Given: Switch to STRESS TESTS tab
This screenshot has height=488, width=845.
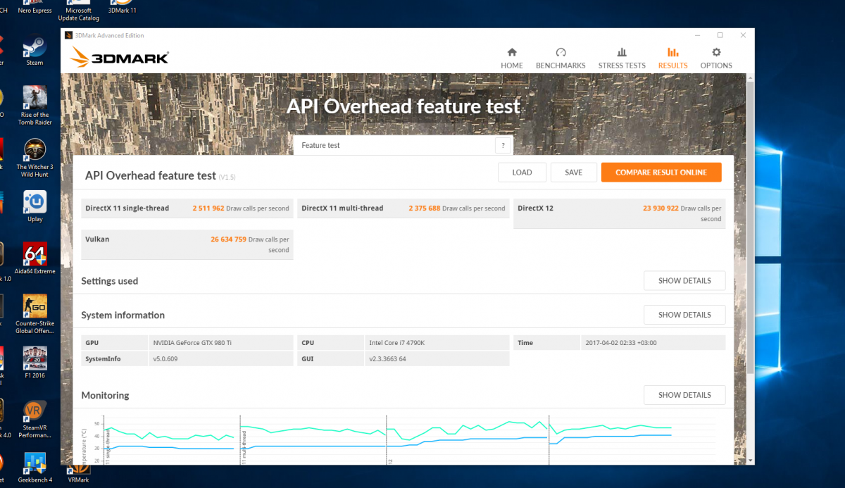Looking at the screenshot, I should 622,58.
